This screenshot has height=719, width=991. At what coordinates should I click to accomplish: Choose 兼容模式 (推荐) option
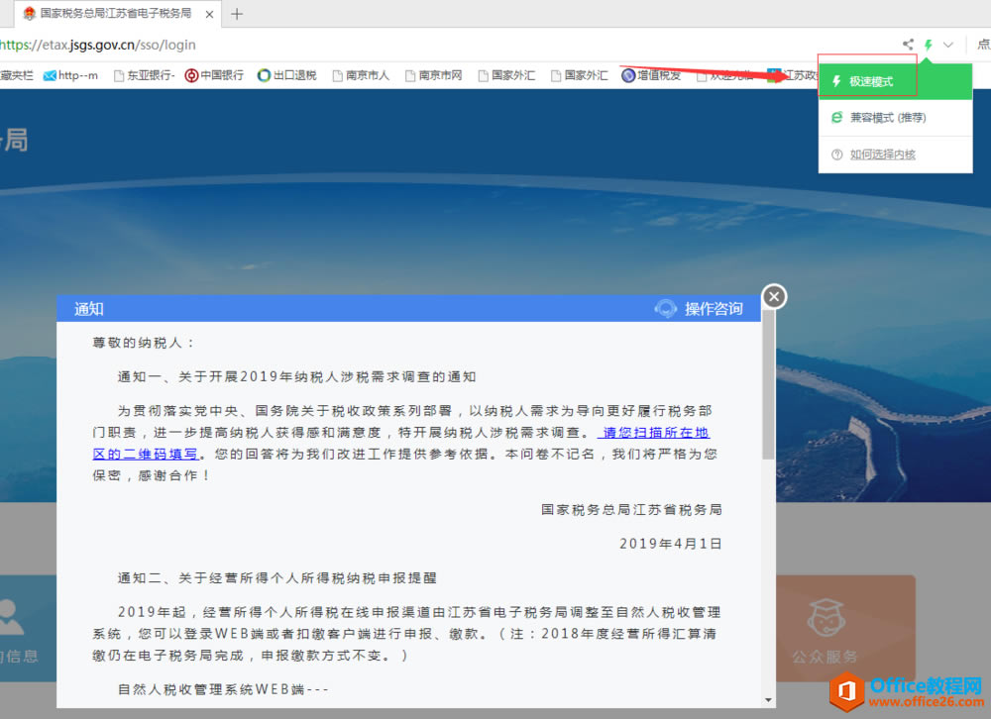point(895,118)
